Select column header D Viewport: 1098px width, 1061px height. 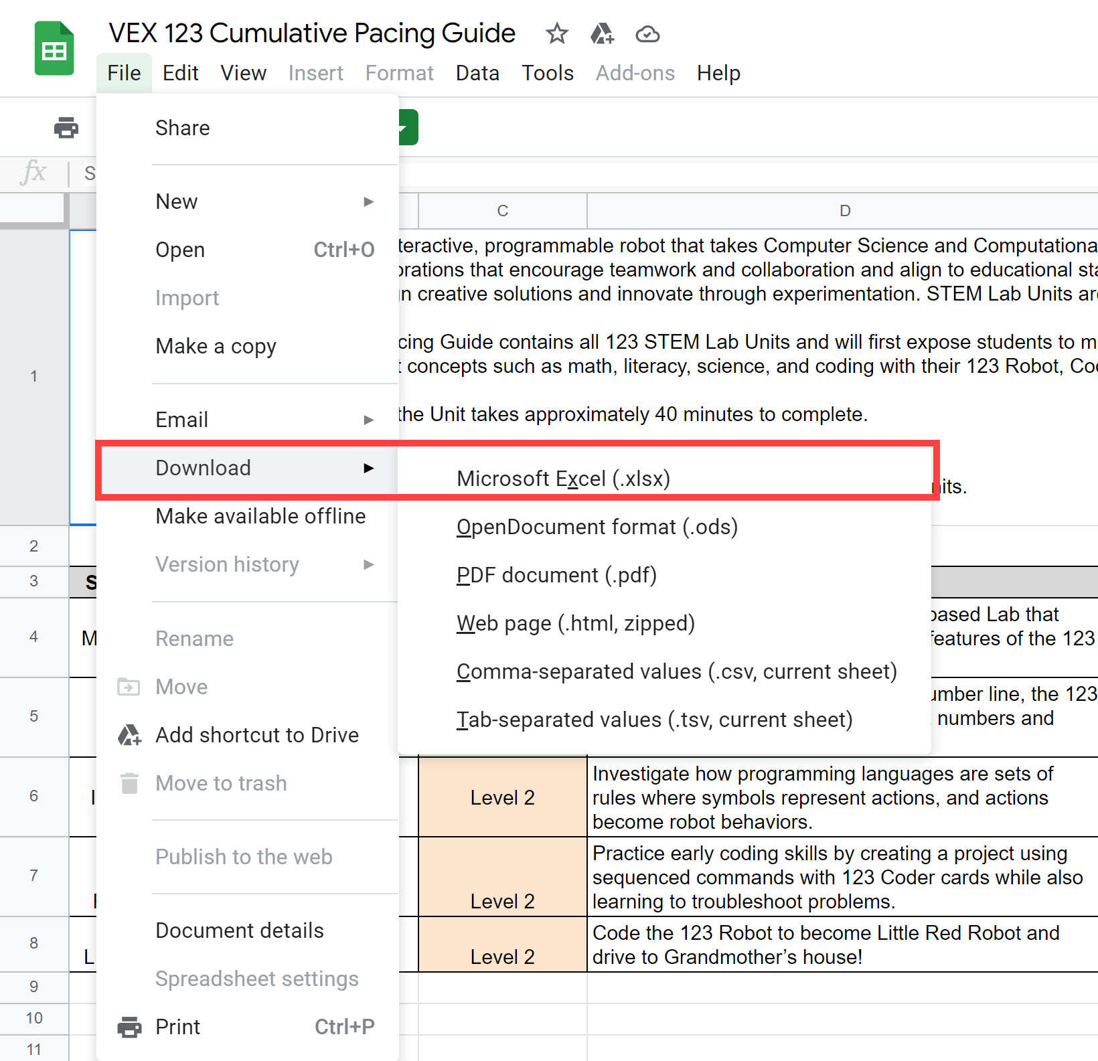(844, 210)
